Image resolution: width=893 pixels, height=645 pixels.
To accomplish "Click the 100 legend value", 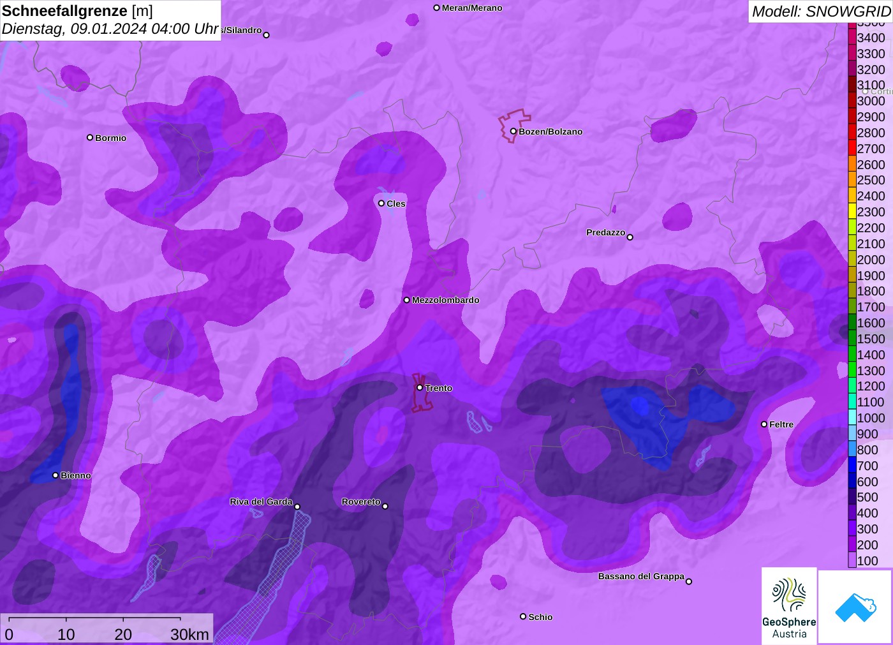I will pos(867,561).
